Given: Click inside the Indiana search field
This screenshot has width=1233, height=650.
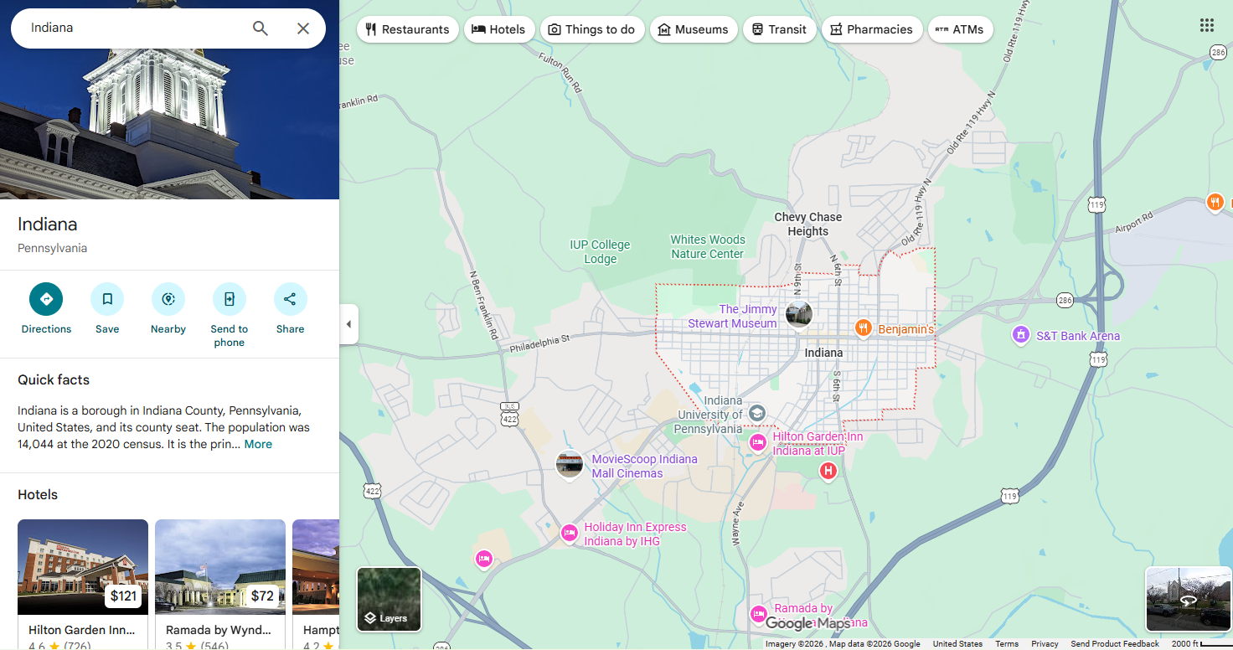Looking at the screenshot, I should pyautogui.click(x=134, y=28).
